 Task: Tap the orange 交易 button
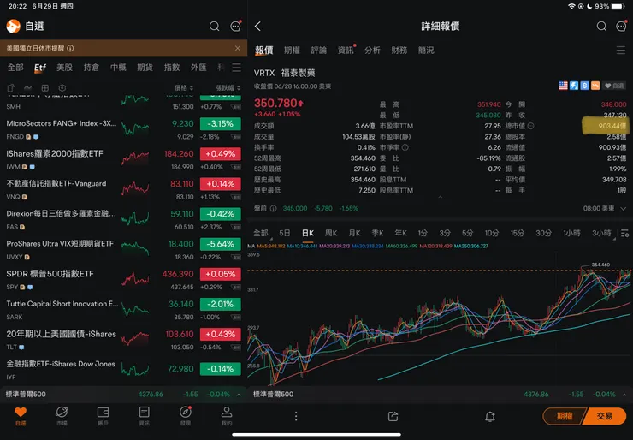(605, 416)
